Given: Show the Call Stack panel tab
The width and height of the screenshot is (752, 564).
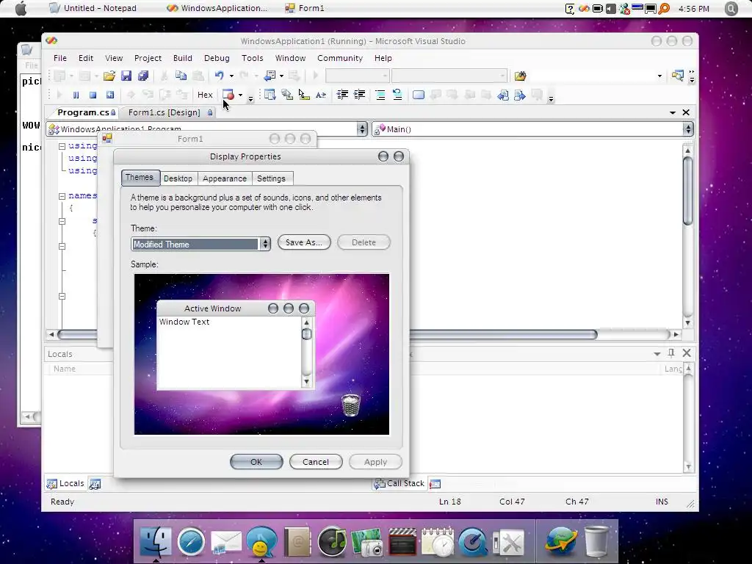Looking at the screenshot, I should (399, 483).
